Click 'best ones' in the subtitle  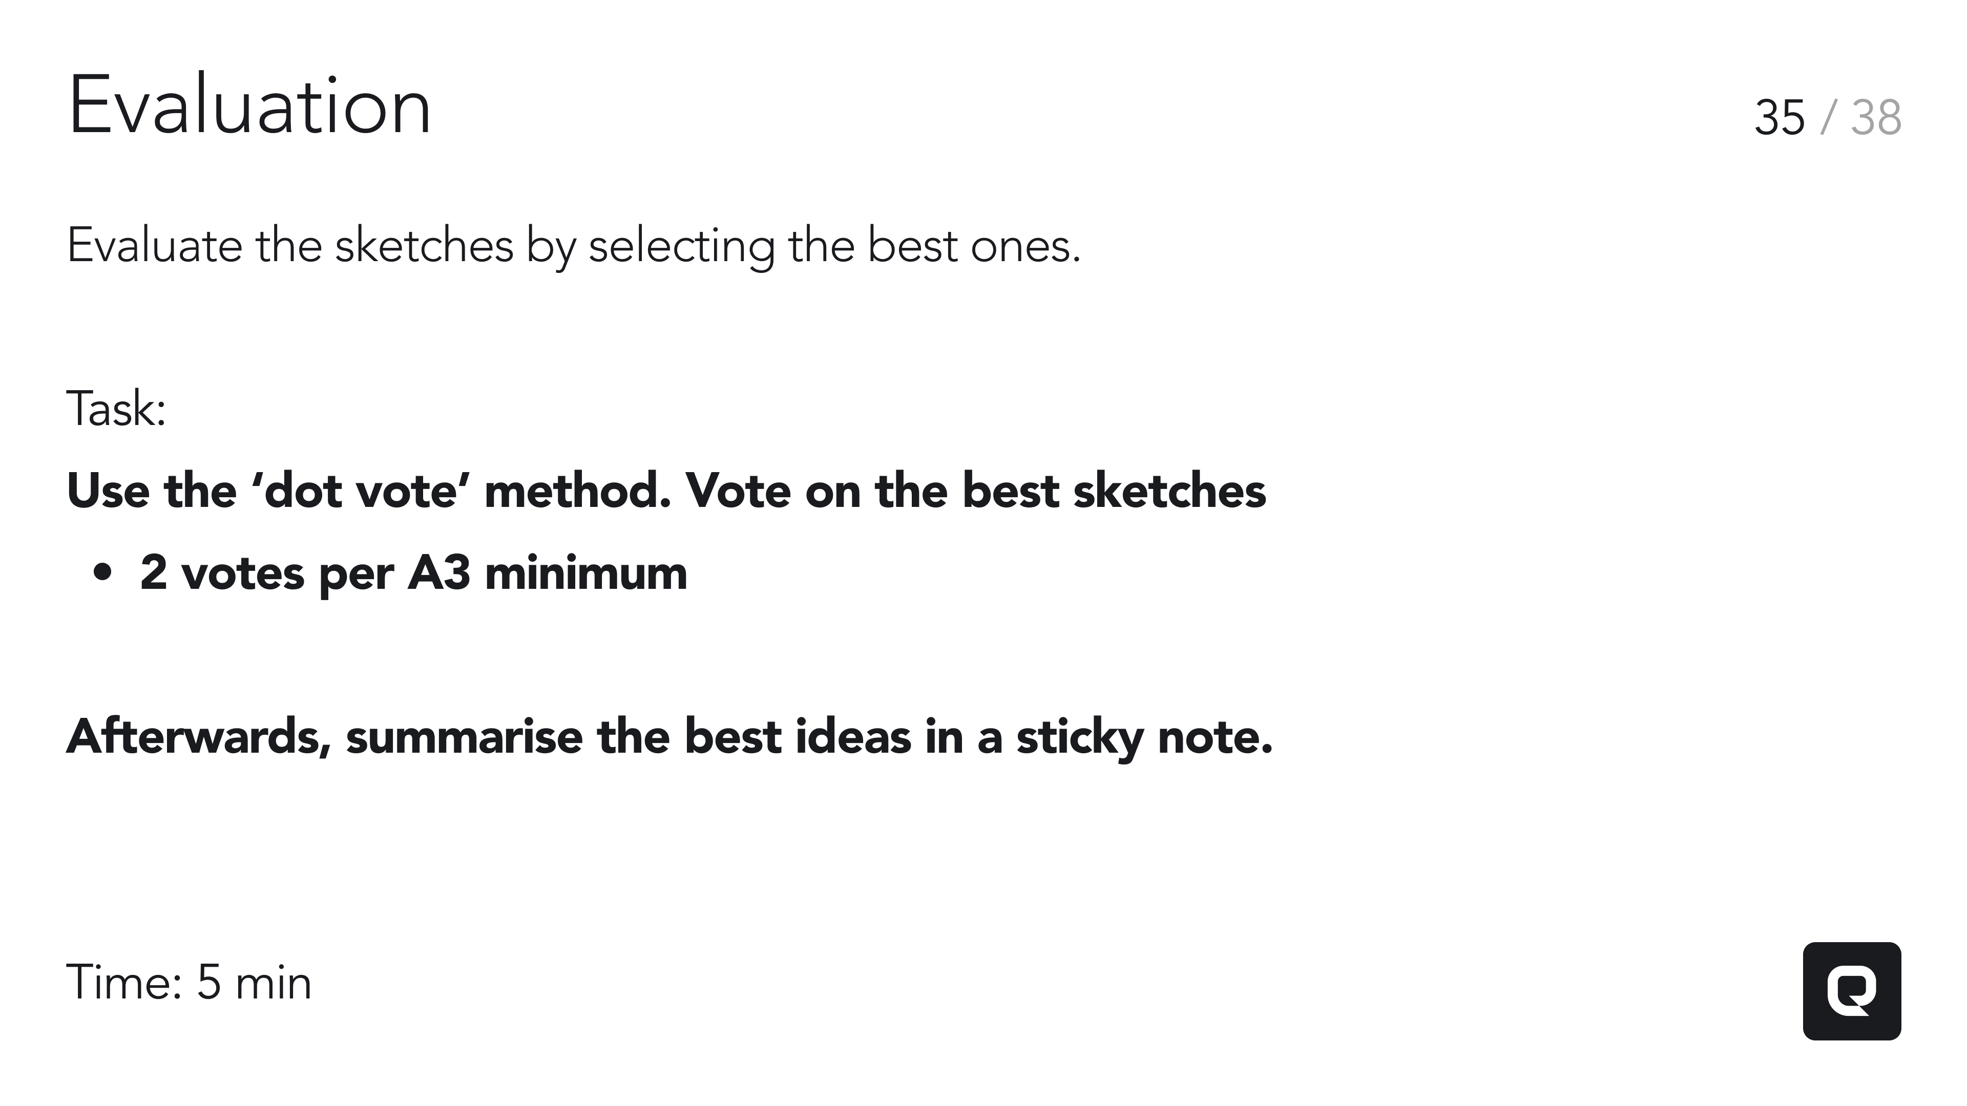[974, 246]
